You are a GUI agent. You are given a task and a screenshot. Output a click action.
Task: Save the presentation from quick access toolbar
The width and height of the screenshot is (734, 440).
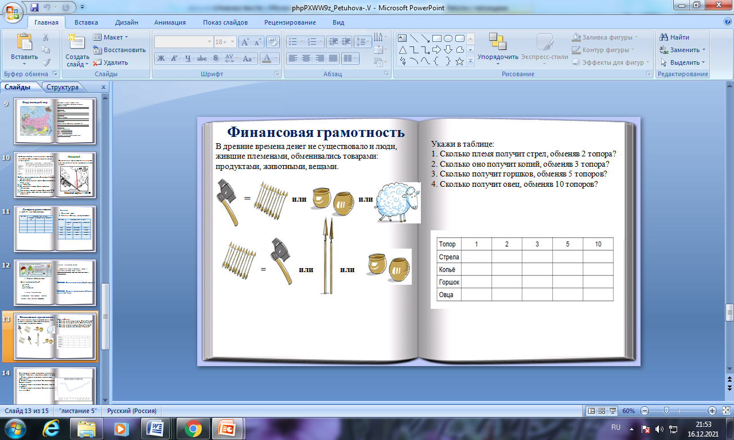coord(34,8)
